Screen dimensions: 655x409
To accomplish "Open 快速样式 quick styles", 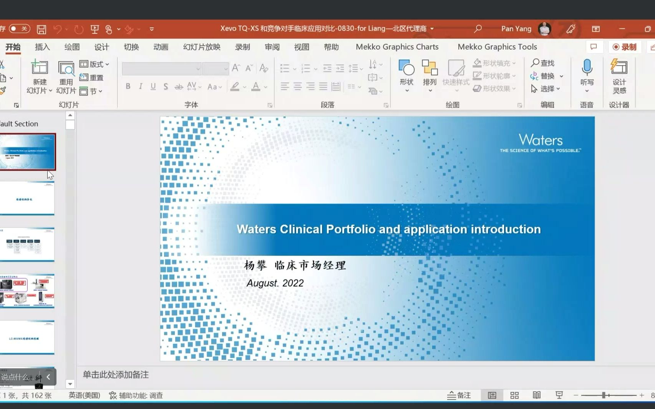I will pos(456,76).
